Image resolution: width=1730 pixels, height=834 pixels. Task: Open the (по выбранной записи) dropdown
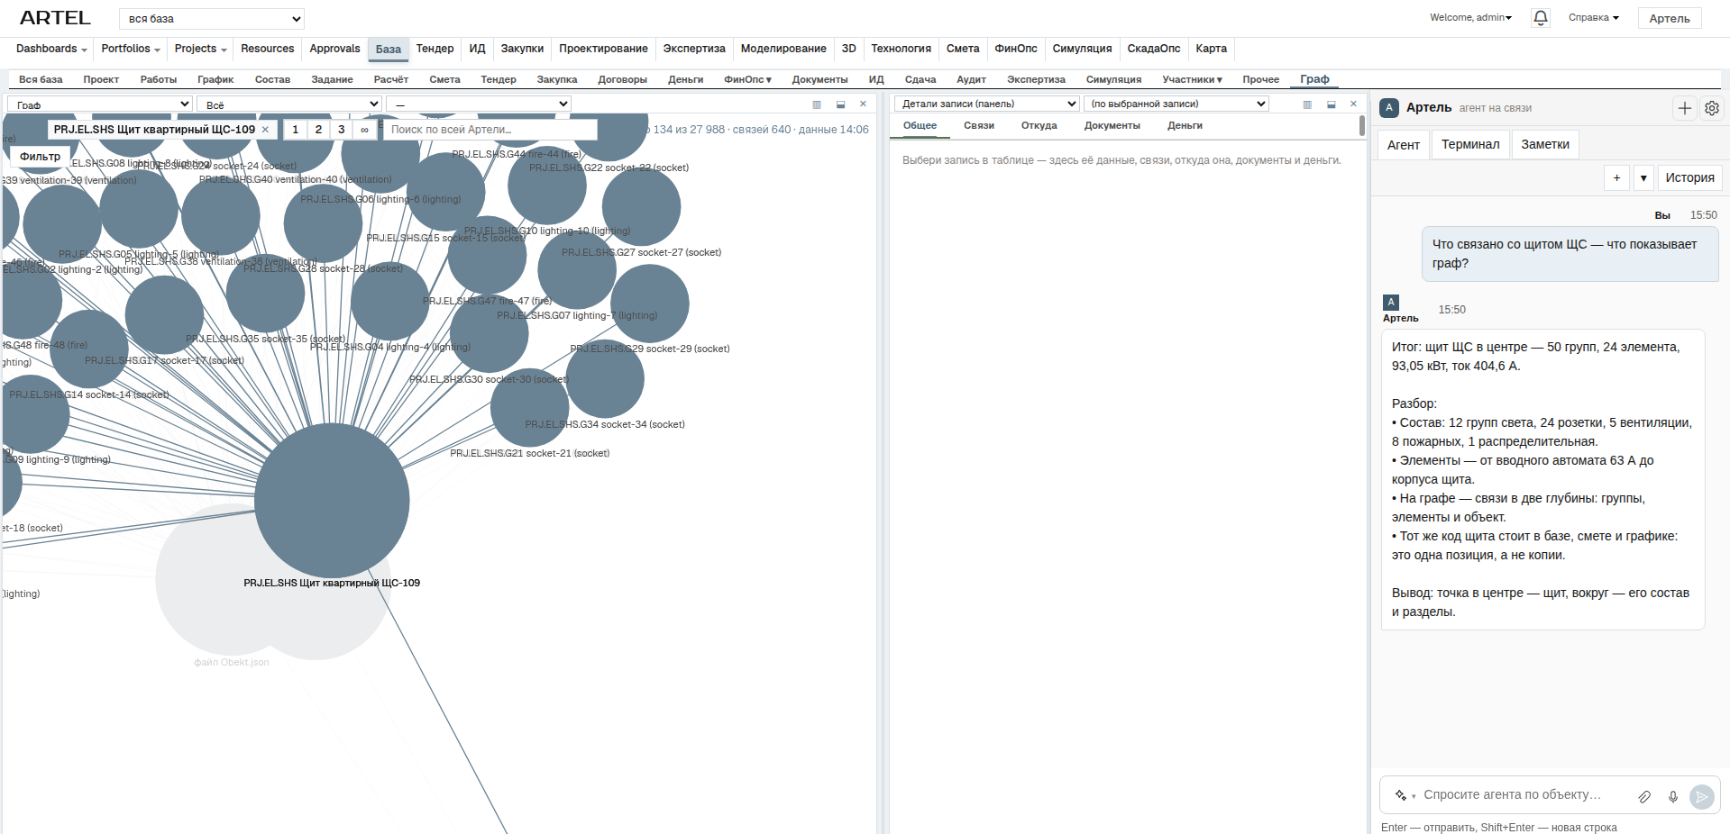[x=1176, y=104]
